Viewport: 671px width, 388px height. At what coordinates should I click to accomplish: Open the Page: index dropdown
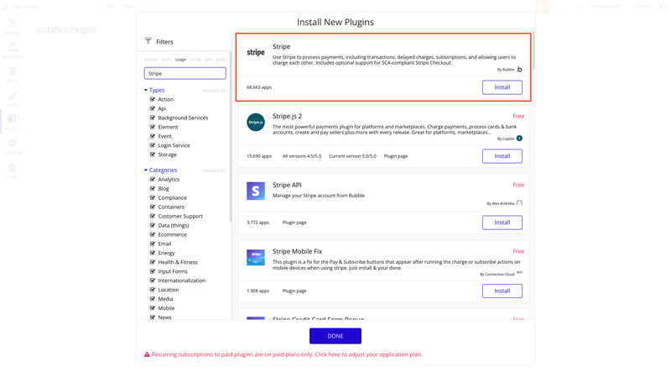(x=54, y=7)
